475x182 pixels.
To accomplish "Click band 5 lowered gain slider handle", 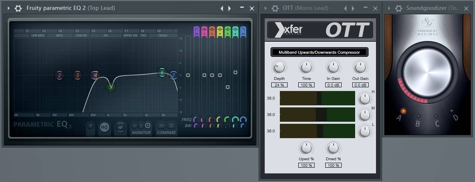I will pyautogui.click(x=227, y=87).
